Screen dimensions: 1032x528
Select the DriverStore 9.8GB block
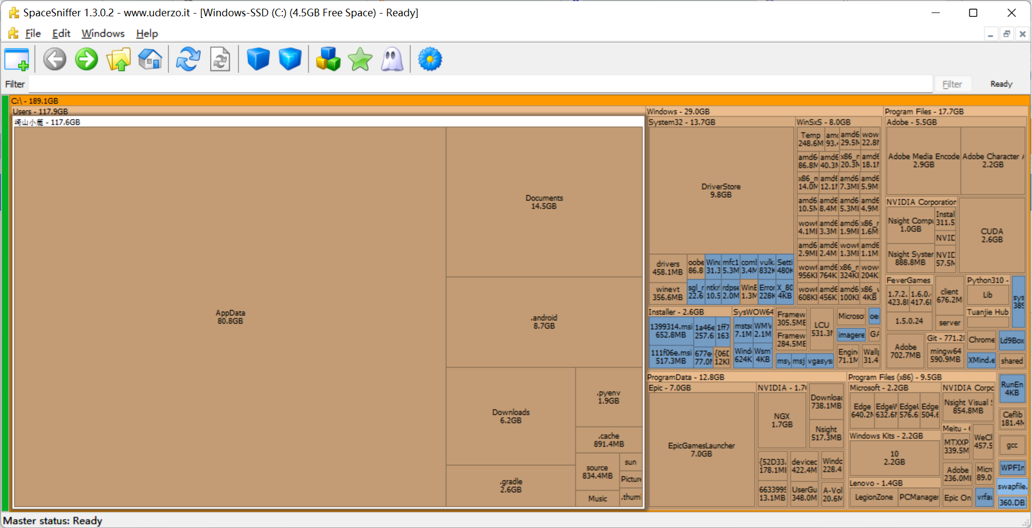coord(721,190)
